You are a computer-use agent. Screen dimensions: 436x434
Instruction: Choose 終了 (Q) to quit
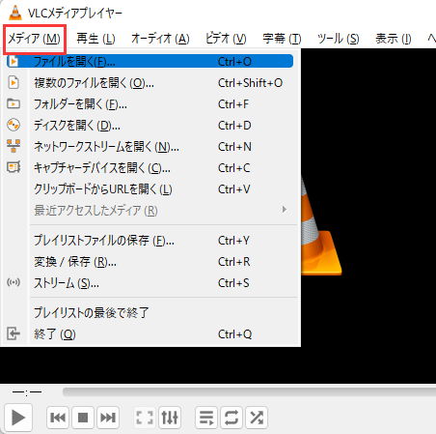coord(150,334)
